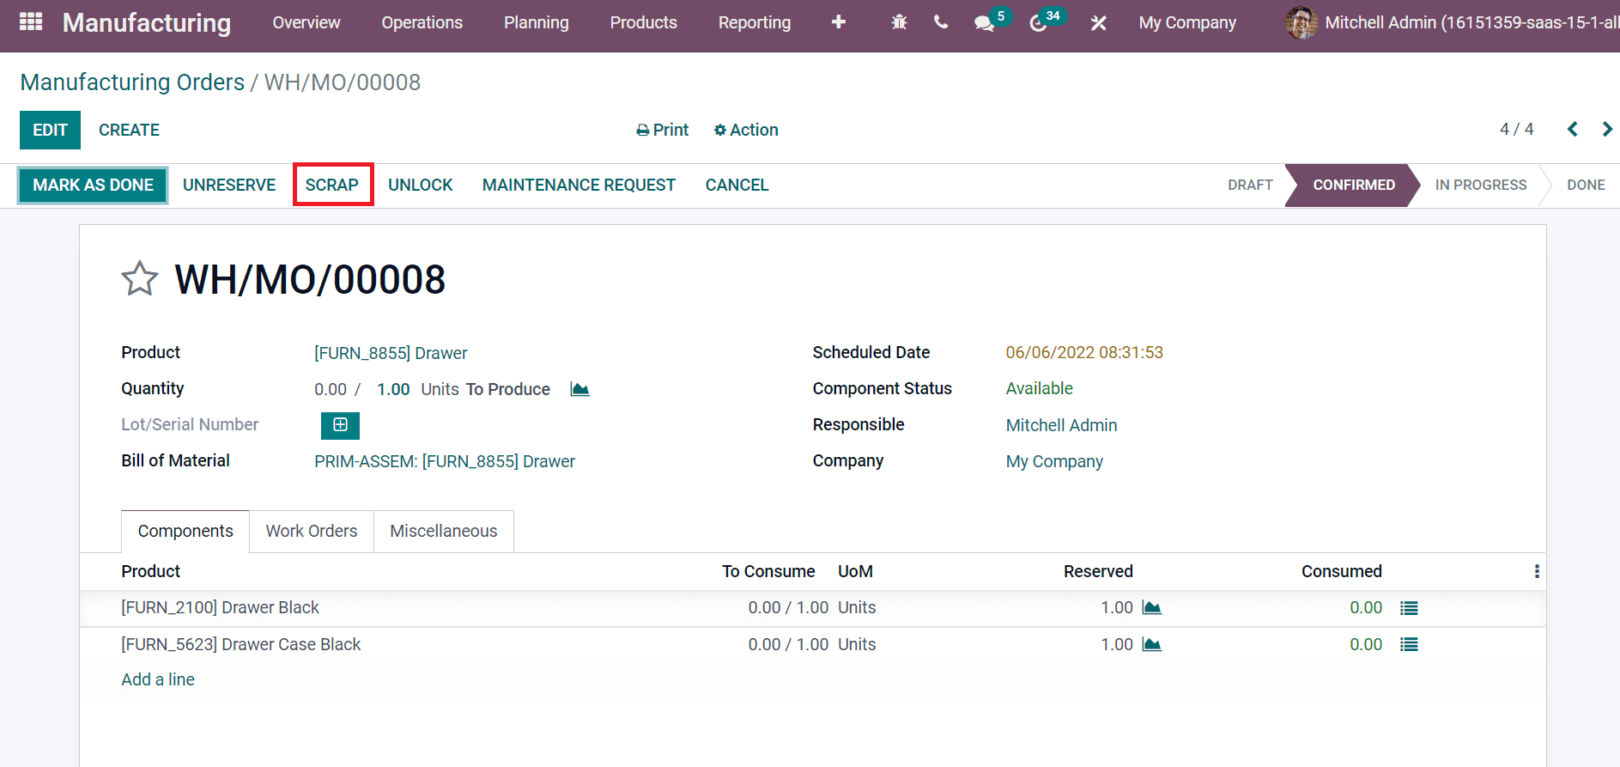This screenshot has height=767, width=1620.
Task: Open the Reporting menu
Action: click(754, 22)
